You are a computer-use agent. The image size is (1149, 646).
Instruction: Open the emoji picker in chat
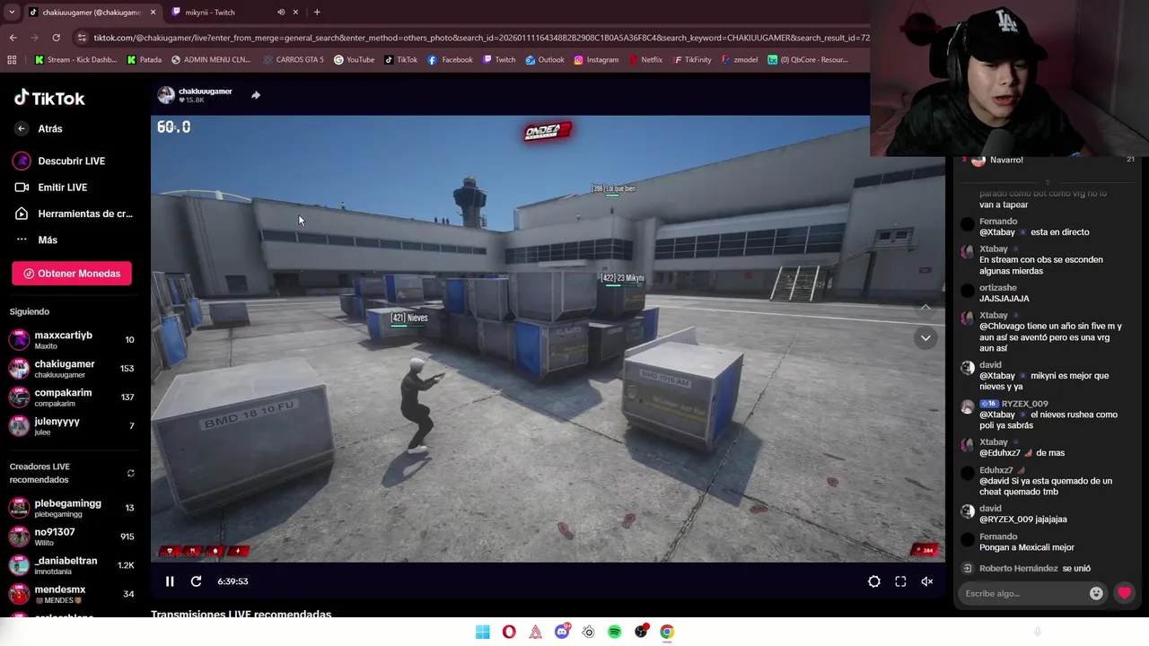pyautogui.click(x=1096, y=593)
